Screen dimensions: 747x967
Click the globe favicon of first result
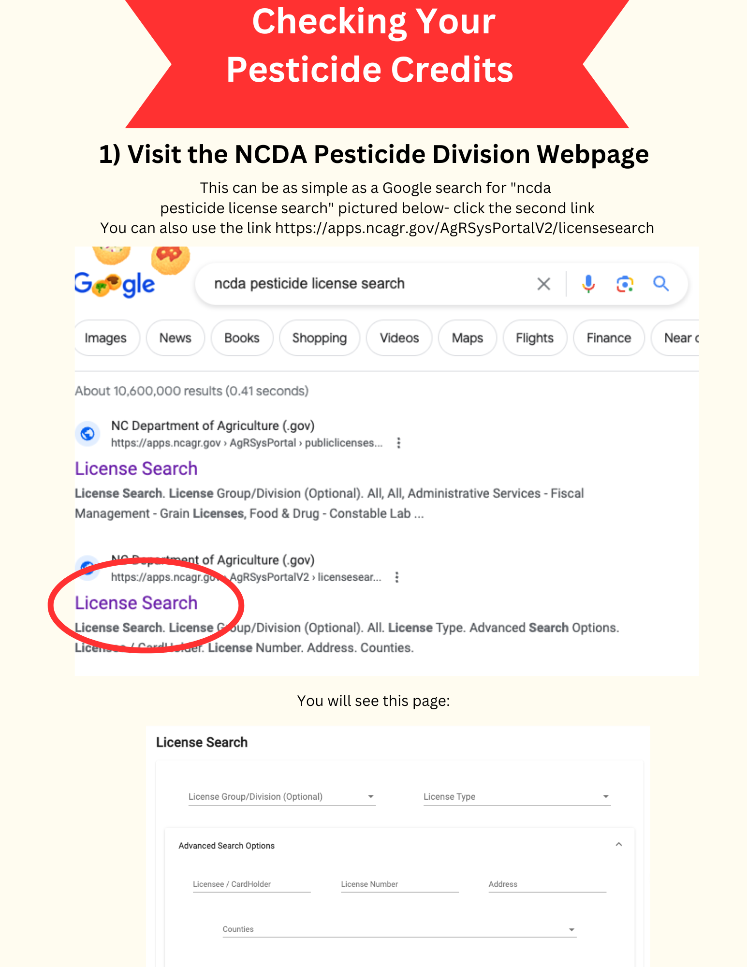pos(88,434)
